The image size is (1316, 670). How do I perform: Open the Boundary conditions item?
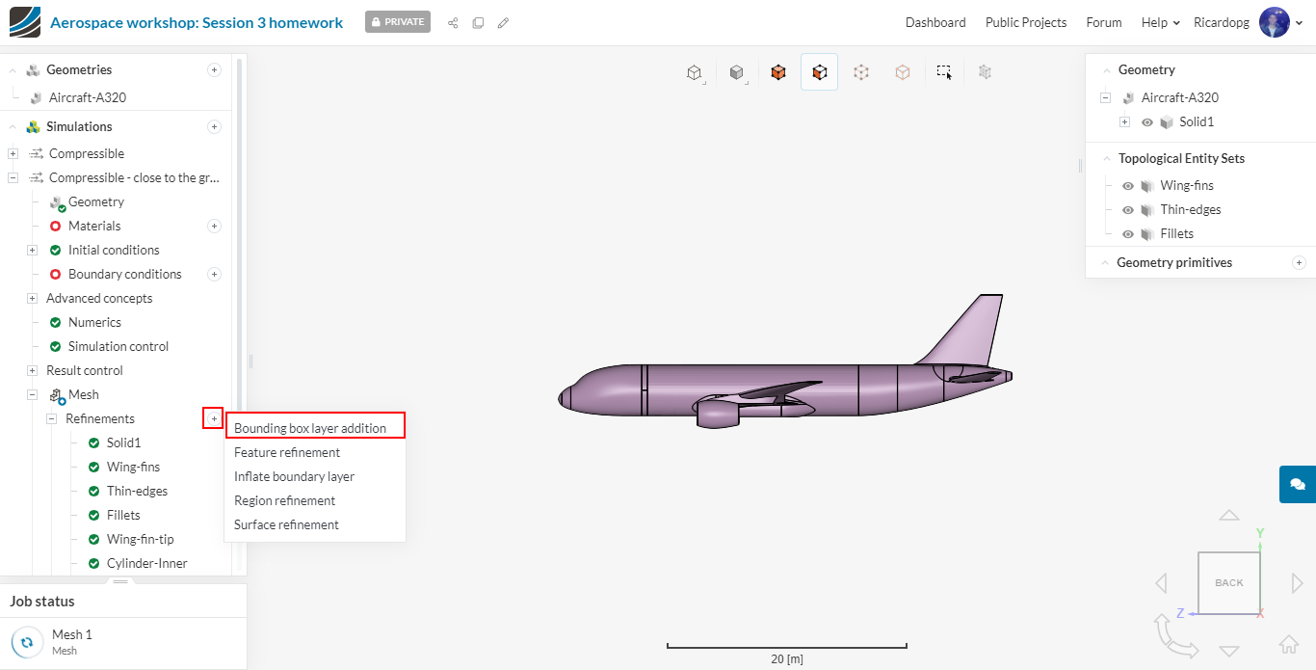[x=125, y=274]
